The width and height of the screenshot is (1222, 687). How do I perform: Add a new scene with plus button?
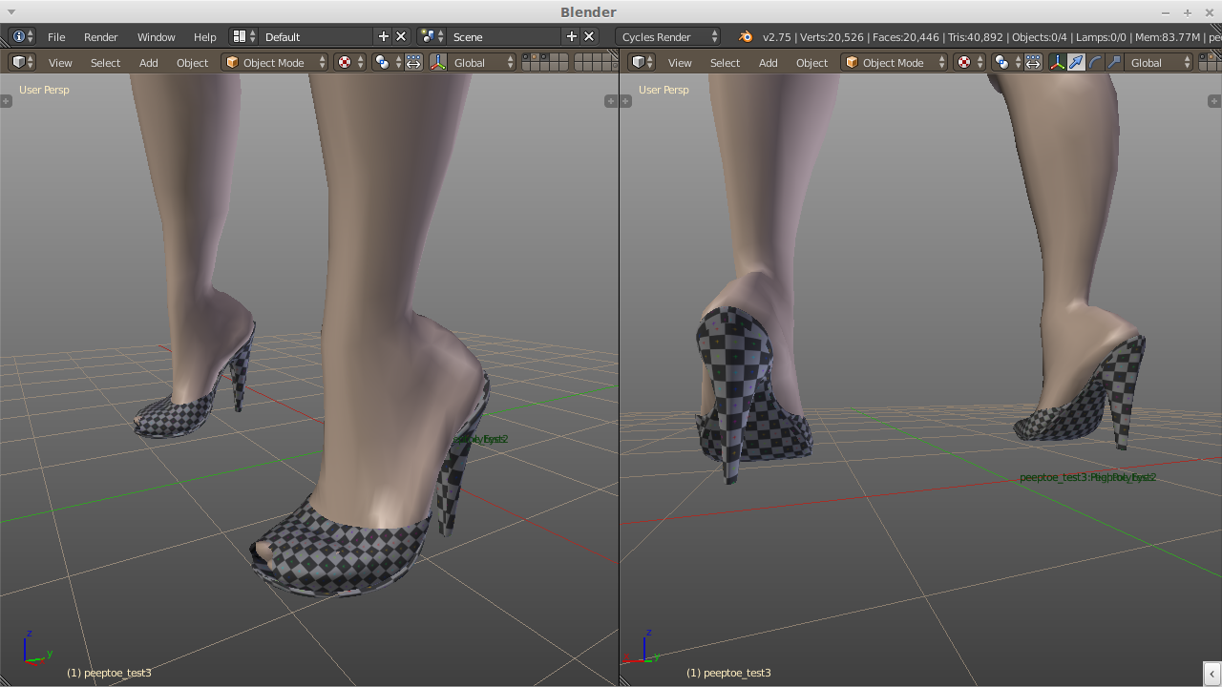point(572,36)
